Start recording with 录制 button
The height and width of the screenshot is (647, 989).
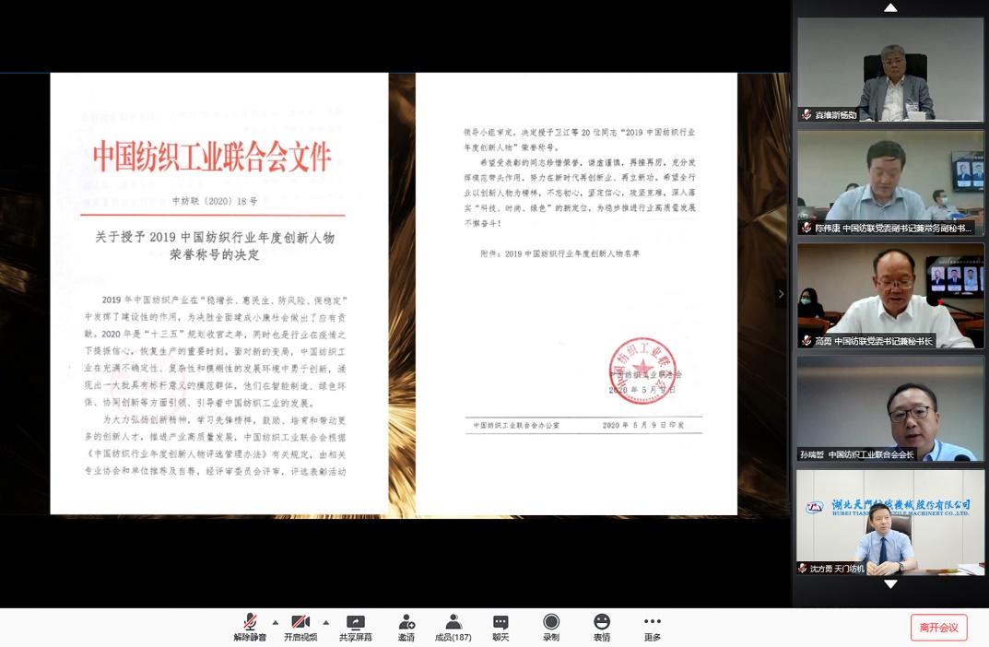click(551, 627)
